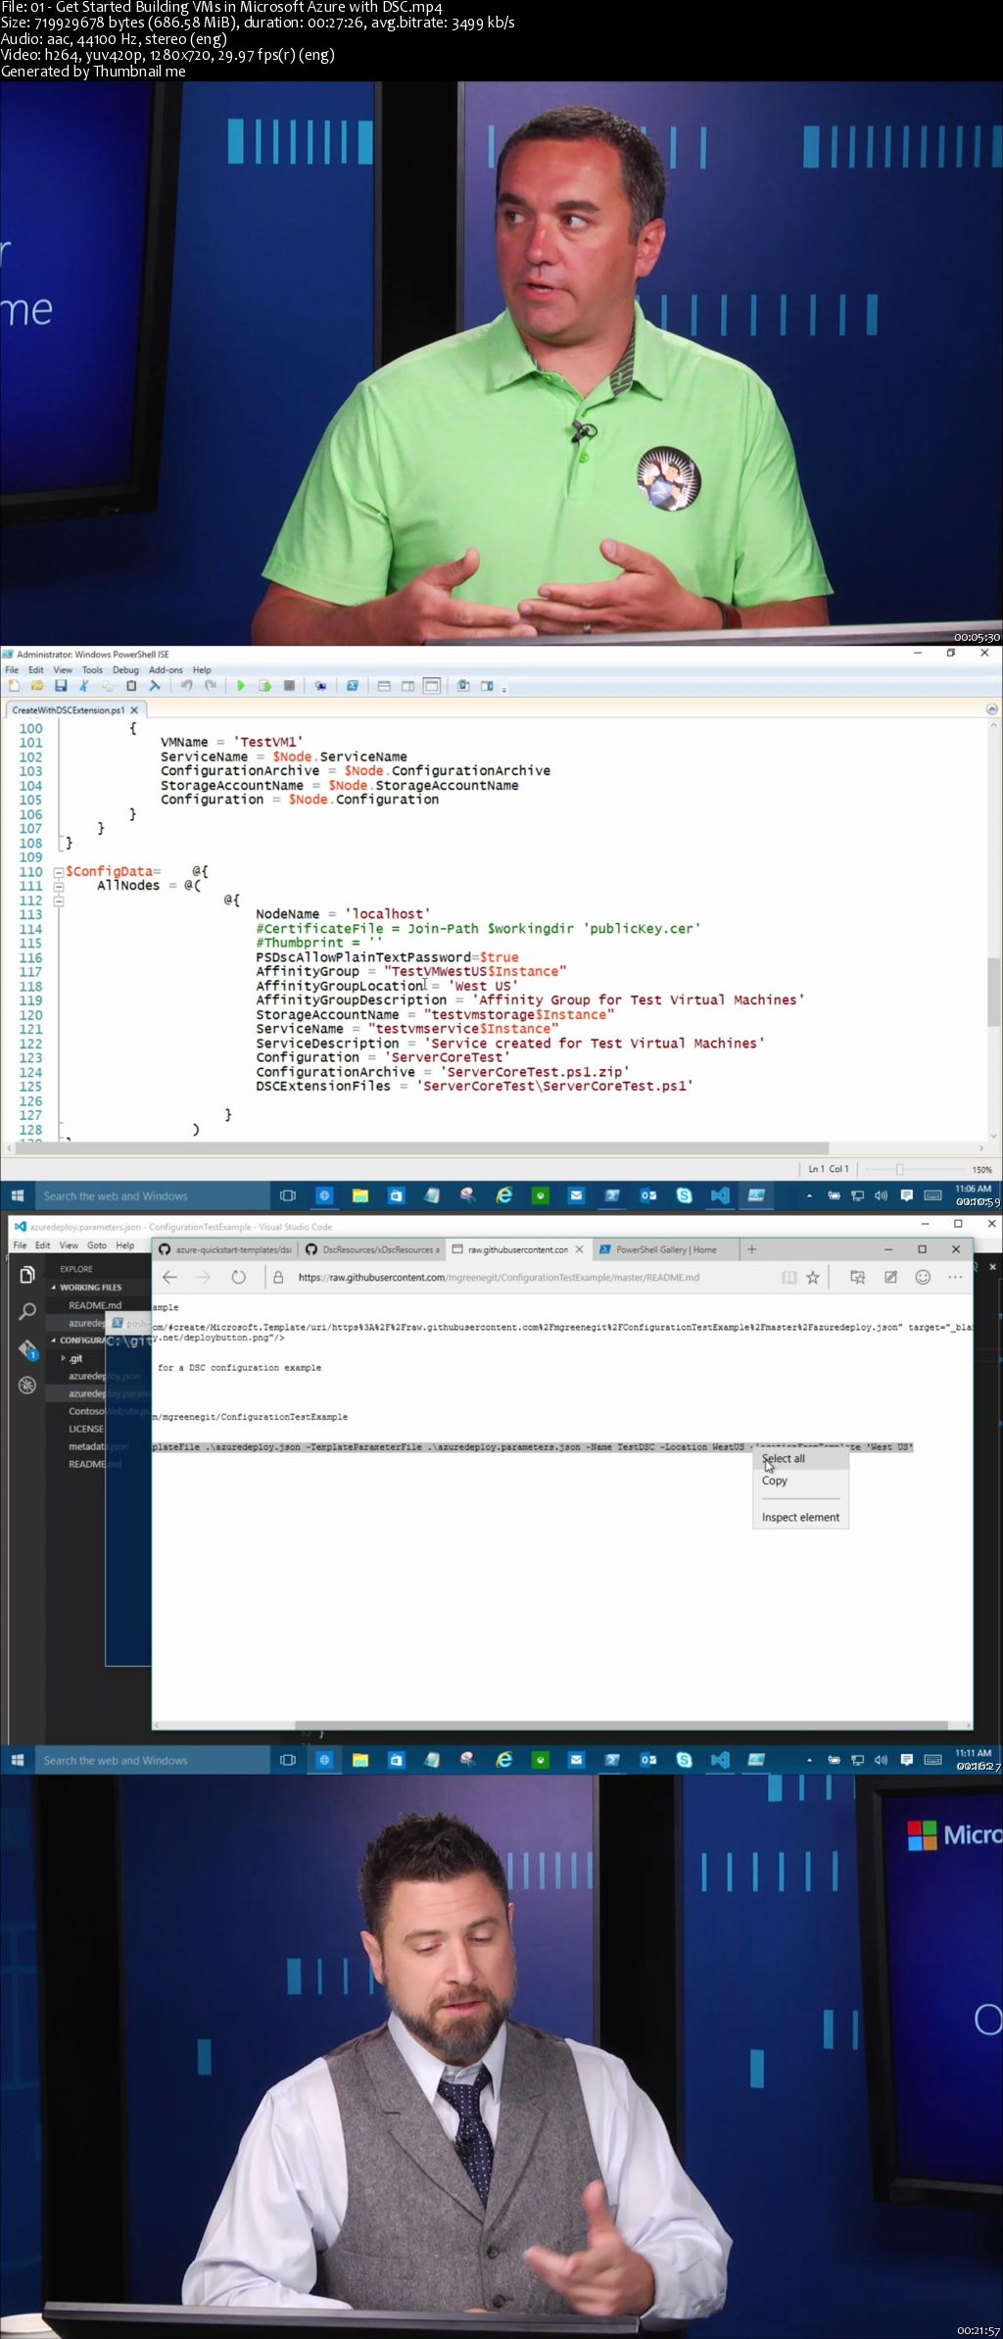Click the Paste clipboard icon in ISE toolbar
The width and height of the screenshot is (1003, 2339).
tap(131, 686)
